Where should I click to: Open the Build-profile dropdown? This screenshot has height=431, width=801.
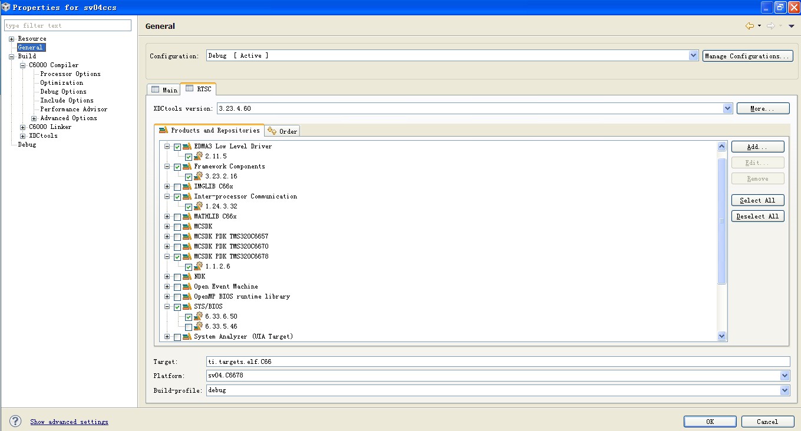coord(784,390)
